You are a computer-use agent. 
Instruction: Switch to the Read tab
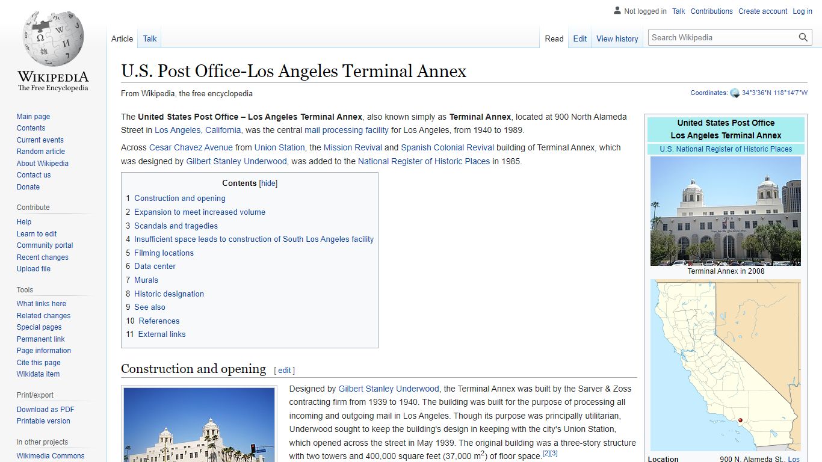coord(554,38)
